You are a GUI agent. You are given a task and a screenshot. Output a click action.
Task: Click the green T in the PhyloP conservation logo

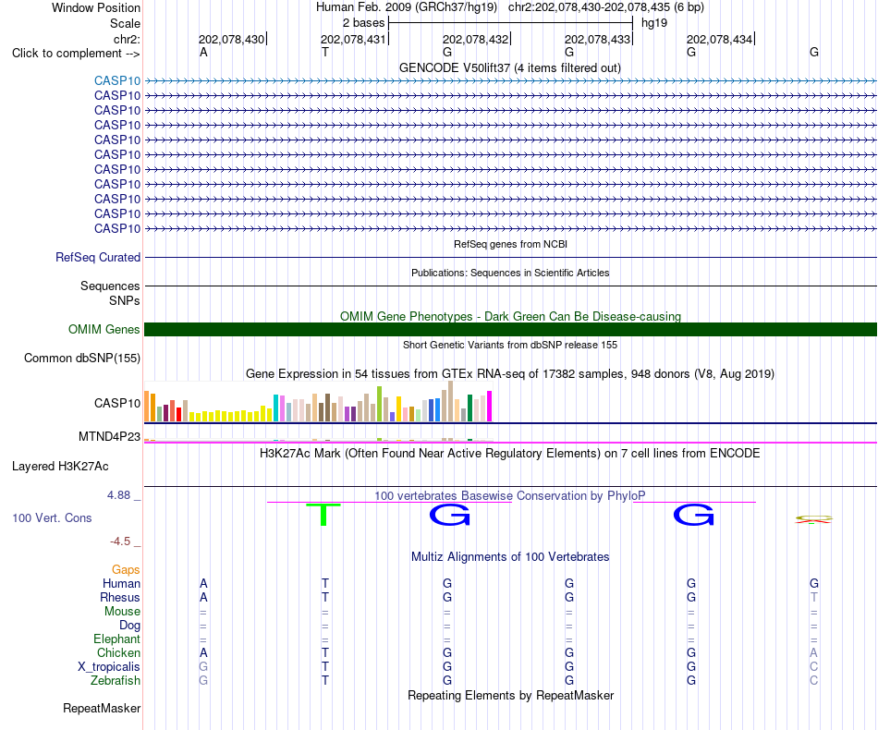coord(323,515)
